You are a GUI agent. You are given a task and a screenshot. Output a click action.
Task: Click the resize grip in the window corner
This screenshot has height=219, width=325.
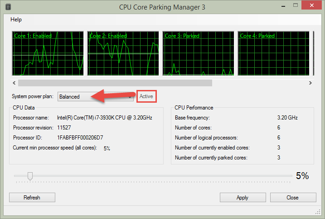point(318,212)
